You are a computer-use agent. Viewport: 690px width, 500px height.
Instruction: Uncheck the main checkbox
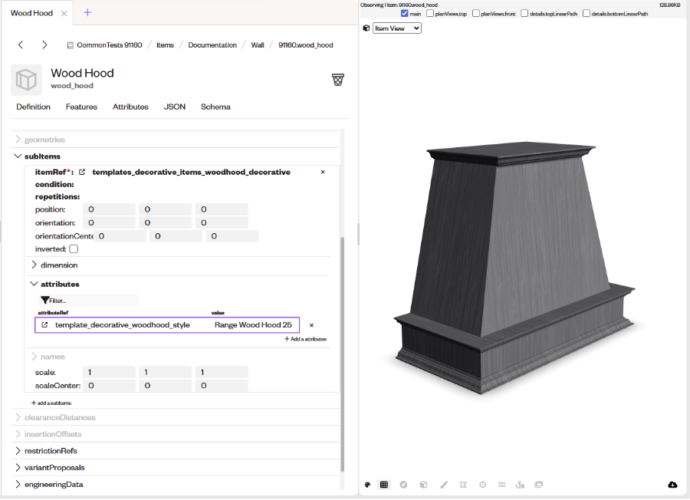[x=404, y=14]
